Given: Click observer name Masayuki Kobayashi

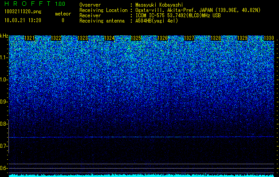Looking at the screenshot, I should [x=159, y=5].
